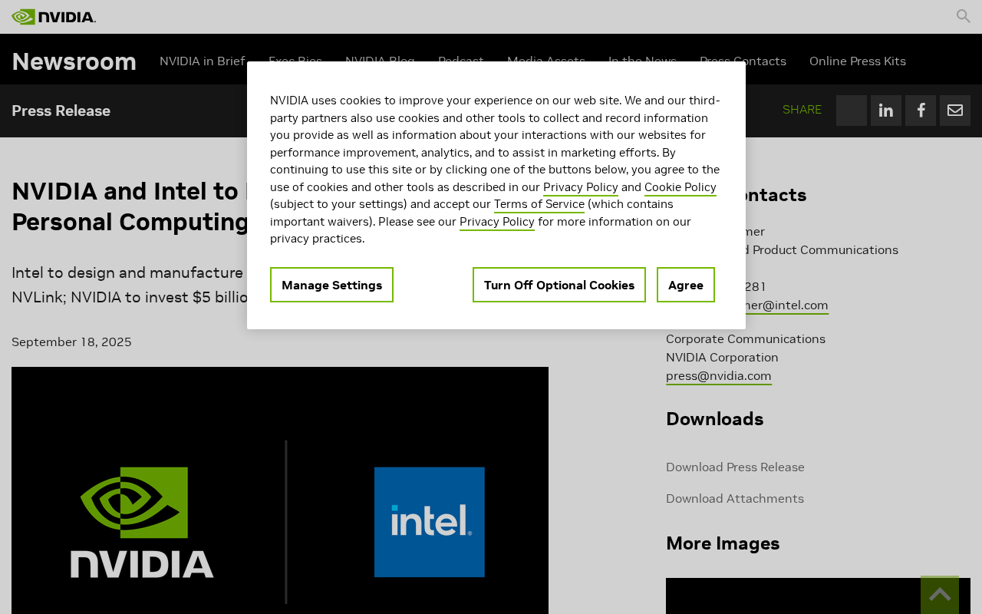Open the NVIDIA and Intel logos image
The height and width of the screenshot is (614, 982).
pyautogui.click(x=280, y=490)
